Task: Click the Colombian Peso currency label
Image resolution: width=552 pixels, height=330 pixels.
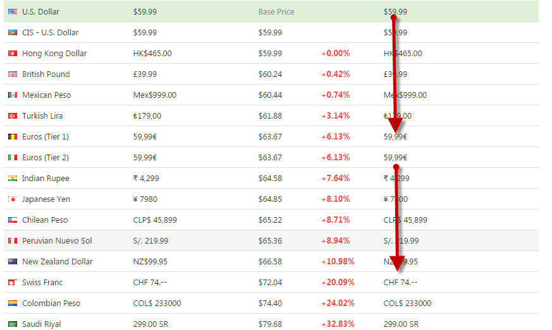Action: pos(51,303)
